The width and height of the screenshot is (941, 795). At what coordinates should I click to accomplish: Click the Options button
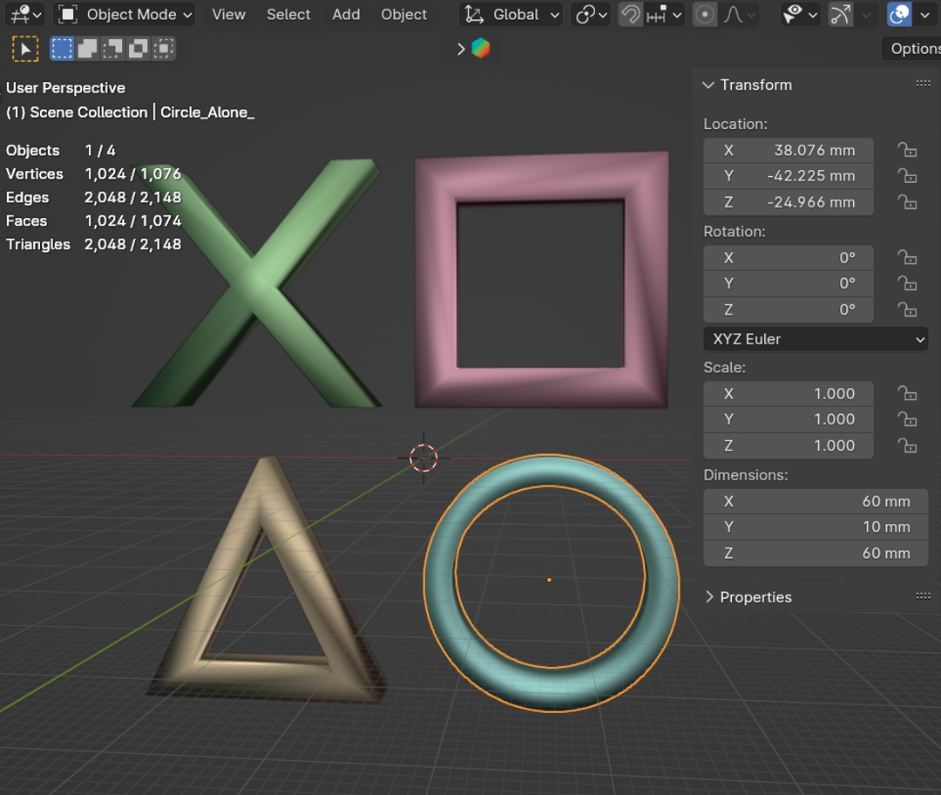pos(913,49)
